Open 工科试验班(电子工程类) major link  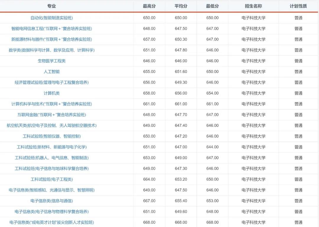[x=52, y=179]
